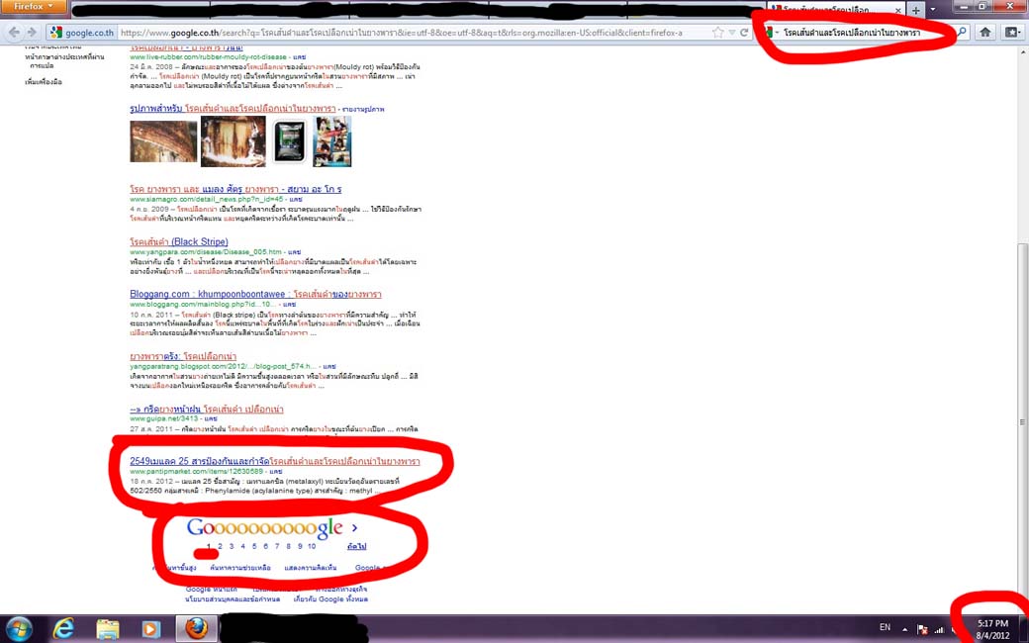The width and height of the screenshot is (1029, 643).
Task: Click the Firefox back arrow button
Action: (14, 32)
